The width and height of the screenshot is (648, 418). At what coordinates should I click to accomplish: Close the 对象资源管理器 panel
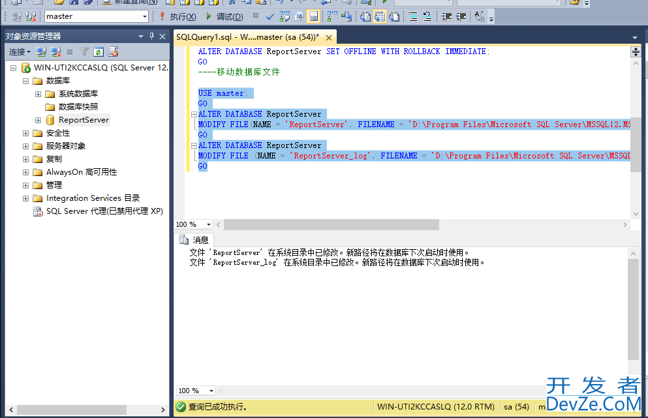[x=162, y=37]
